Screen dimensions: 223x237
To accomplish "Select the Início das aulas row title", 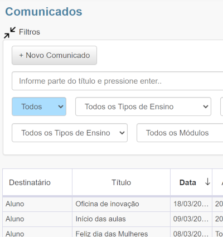I will click(100, 219).
